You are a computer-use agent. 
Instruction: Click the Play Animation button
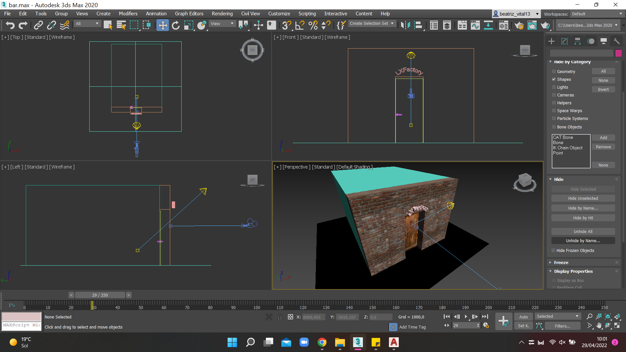466,316
